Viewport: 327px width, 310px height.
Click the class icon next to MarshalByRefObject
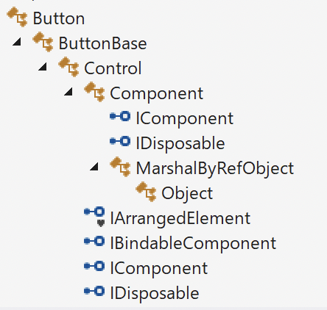click(120, 167)
